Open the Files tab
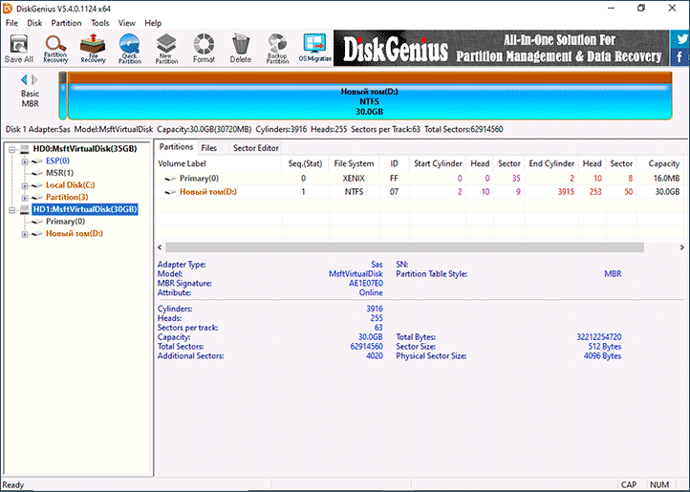 tap(208, 148)
